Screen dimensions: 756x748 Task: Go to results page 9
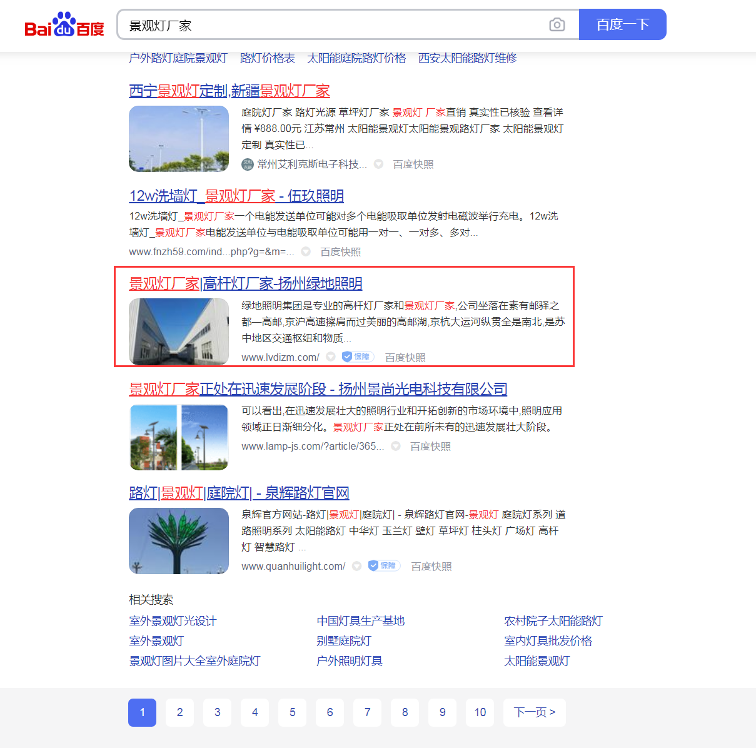click(442, 712)
